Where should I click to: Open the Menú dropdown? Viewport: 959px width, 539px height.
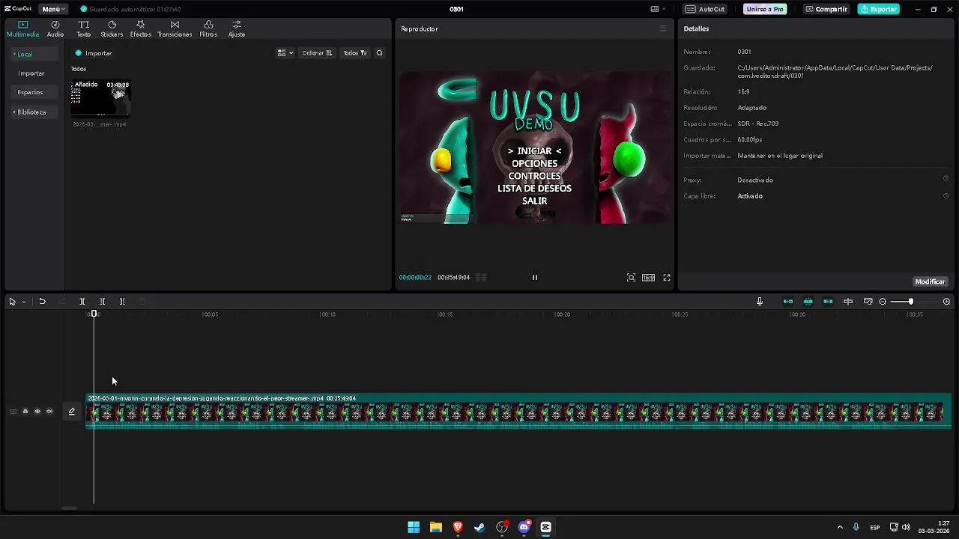coord(53,9)
